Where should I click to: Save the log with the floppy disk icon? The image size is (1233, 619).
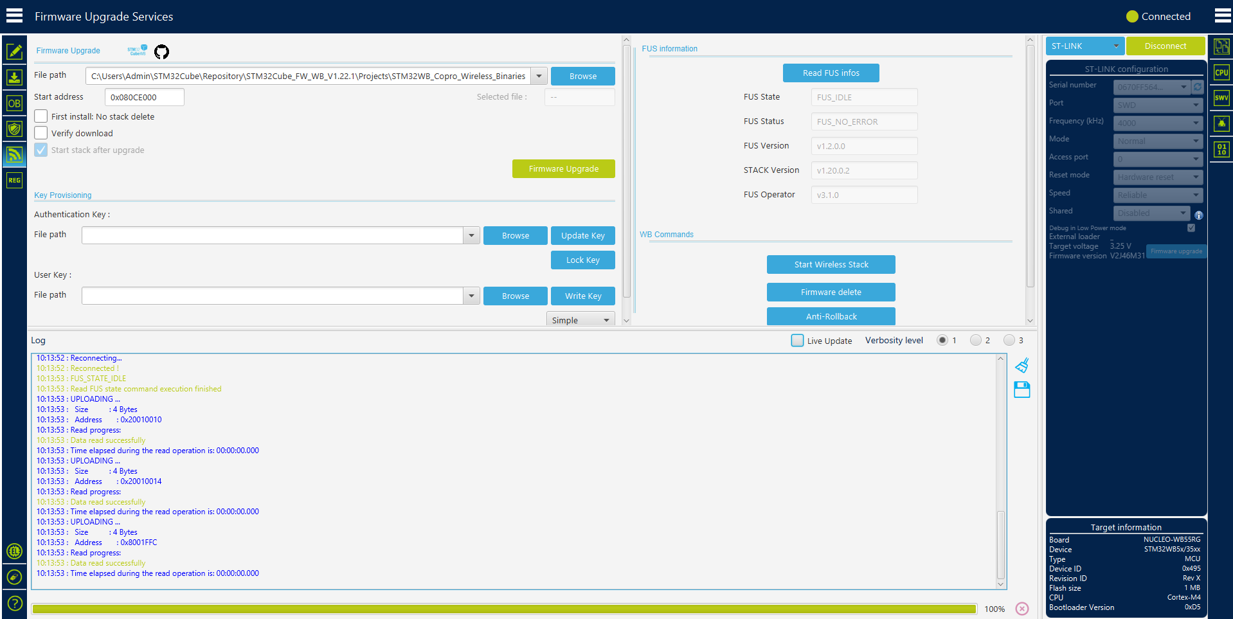[x=1022, y=390]
